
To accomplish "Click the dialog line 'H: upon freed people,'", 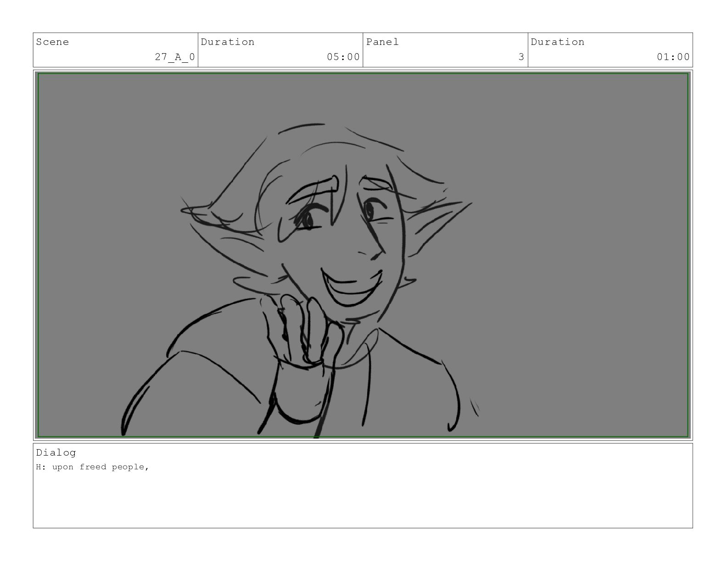I will point(93,467).
